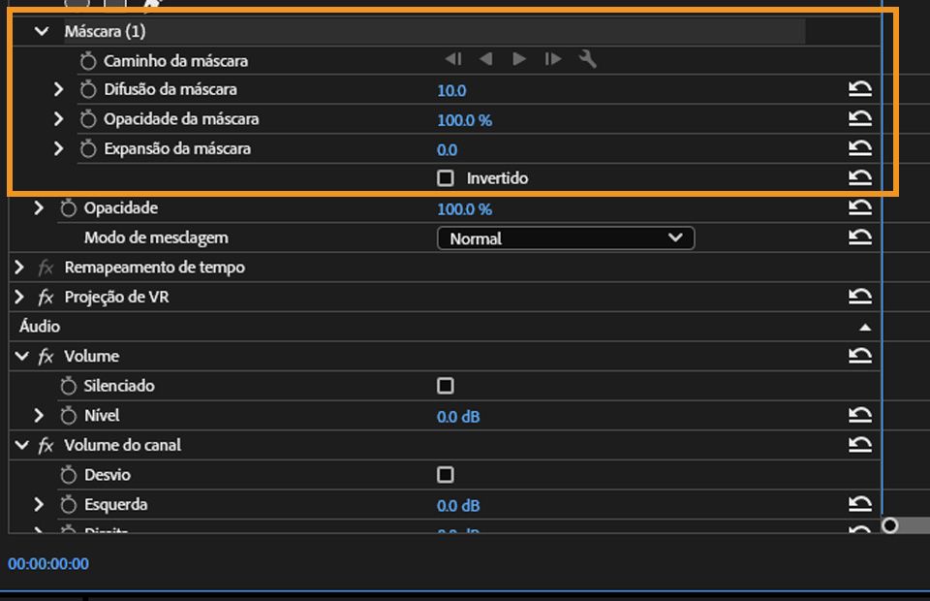Grab the round zoom scrollbar handle
The width and height of the screenshot is (930, 601).
[889, 525]
